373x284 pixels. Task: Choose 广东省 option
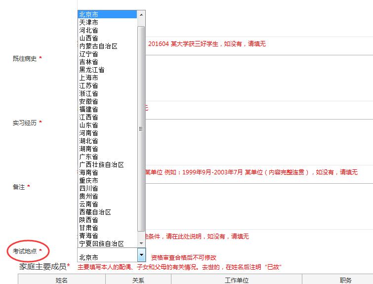89,157
